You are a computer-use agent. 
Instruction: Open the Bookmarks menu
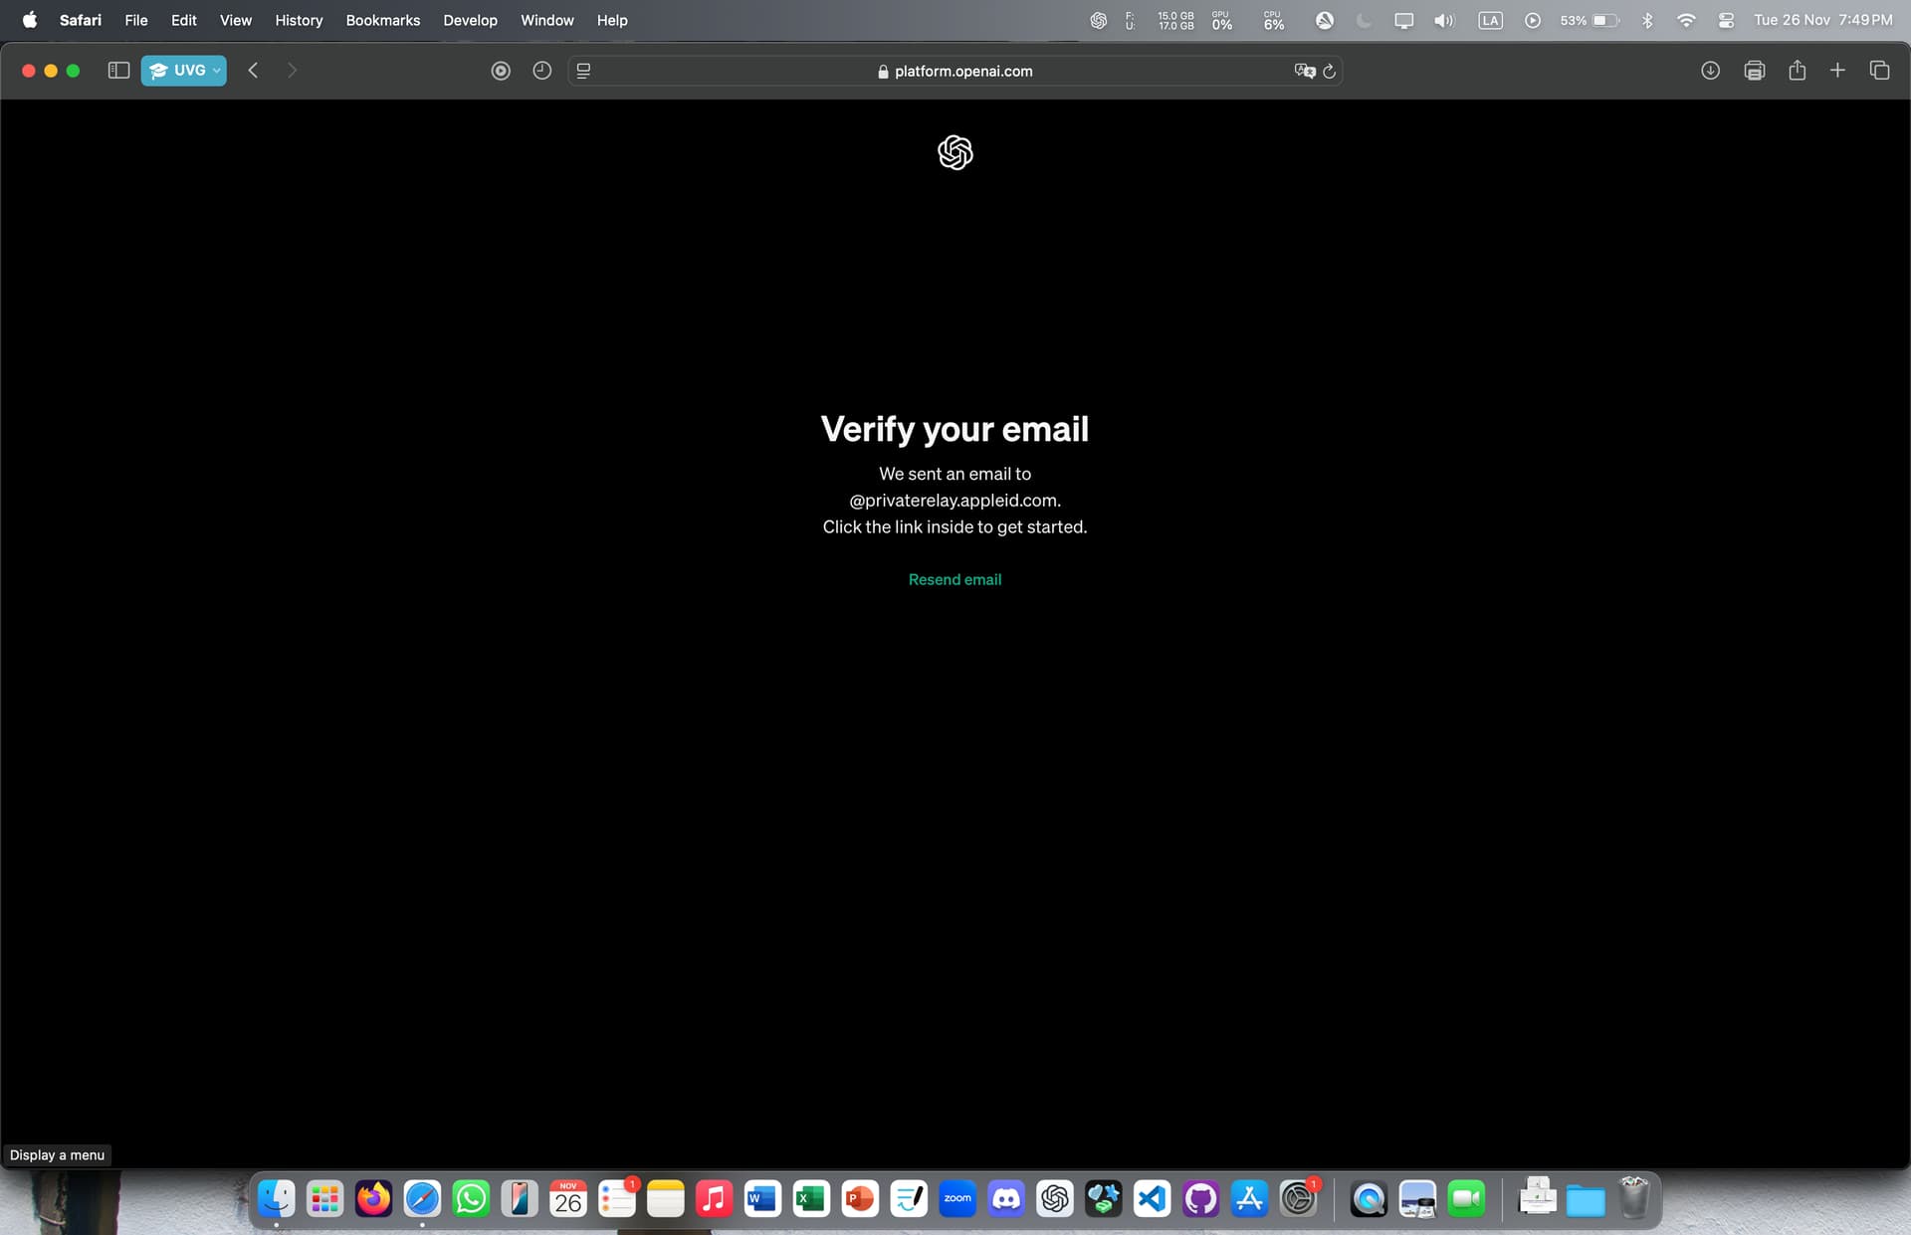(x=383, y=20)
